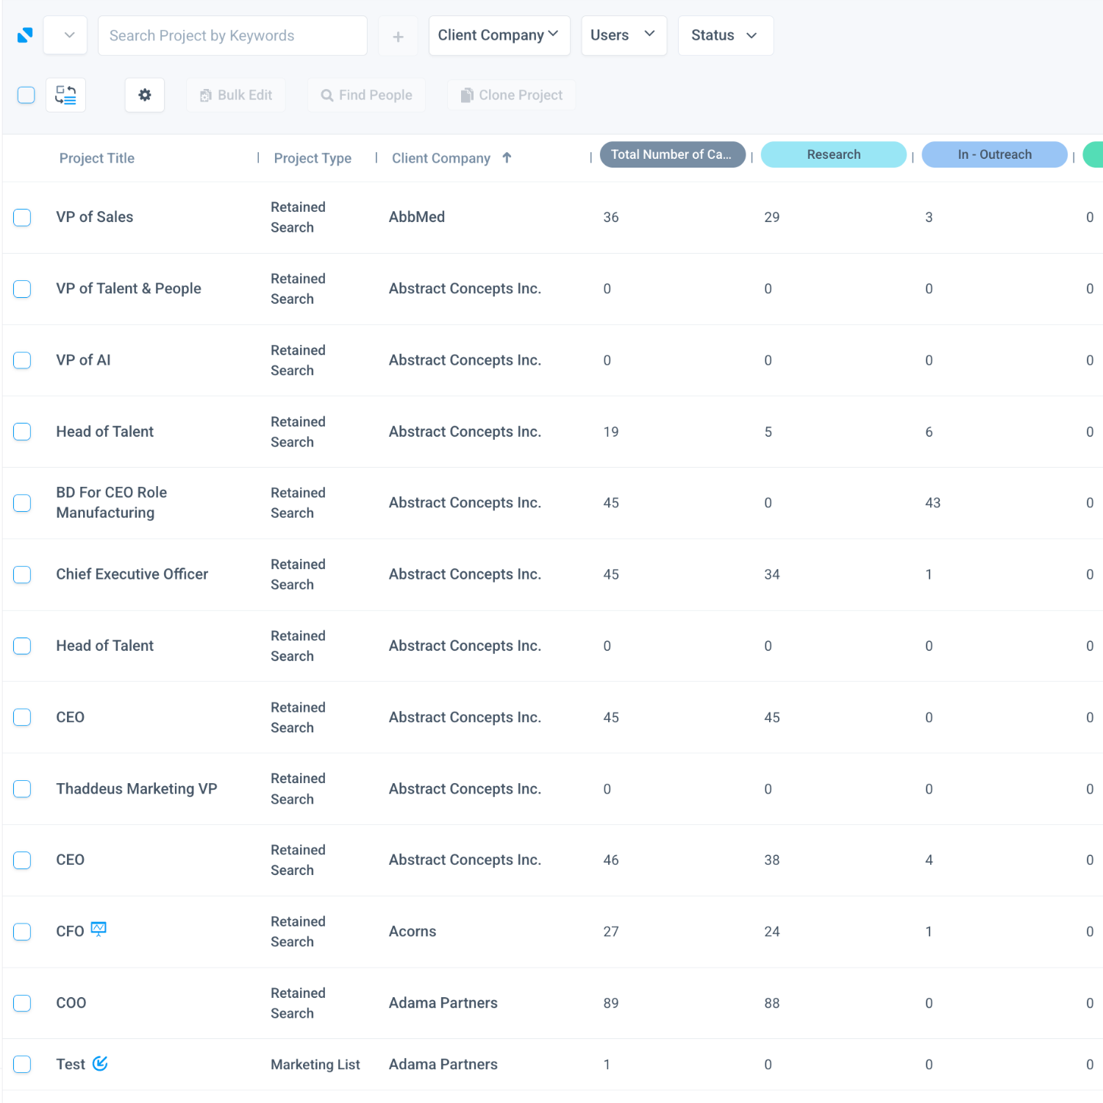Select the reorder/swap view icon in the toolbar
The image size is (1103, 1103).
[65, 95]
